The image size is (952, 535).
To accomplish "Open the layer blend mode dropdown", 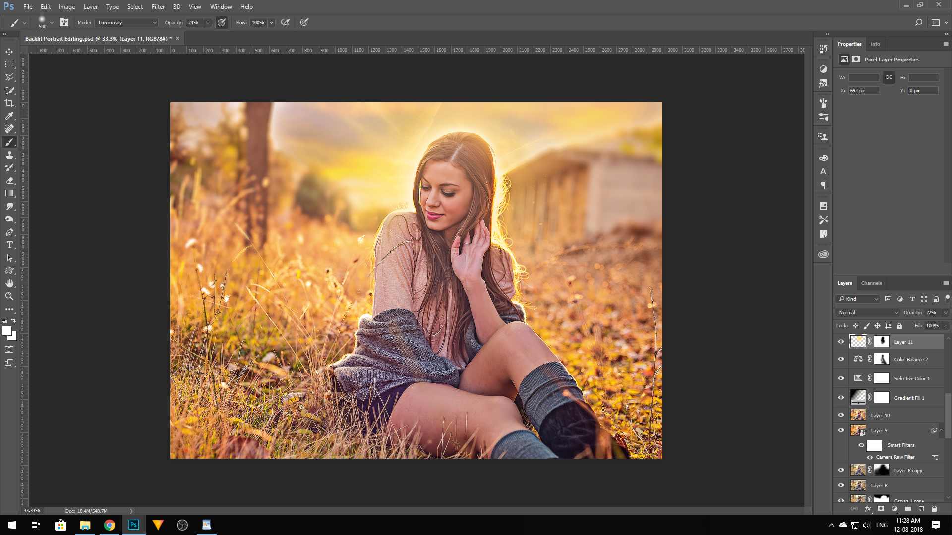I will (868, 312).
